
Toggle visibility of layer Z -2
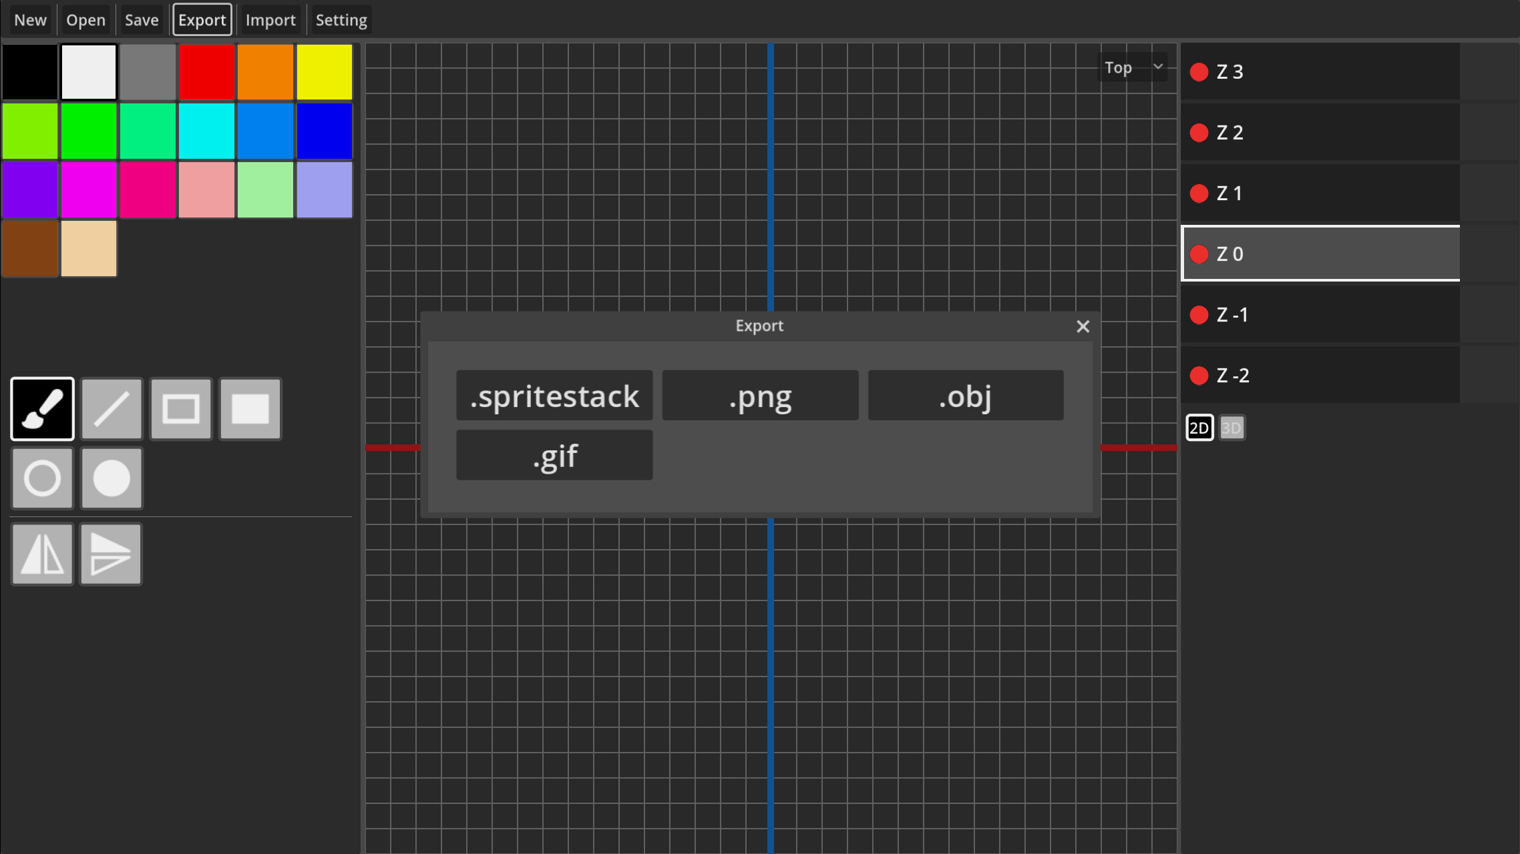point(1199,375)
